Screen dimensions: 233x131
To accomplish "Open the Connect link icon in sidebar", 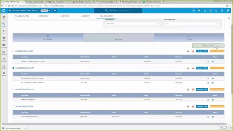I will coord(4,24).
